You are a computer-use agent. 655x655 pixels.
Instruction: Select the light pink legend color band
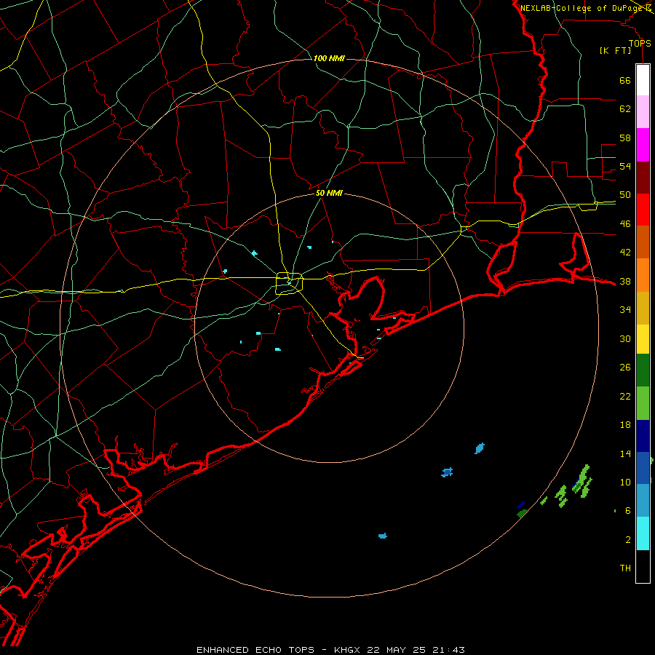tap(643, 112)
